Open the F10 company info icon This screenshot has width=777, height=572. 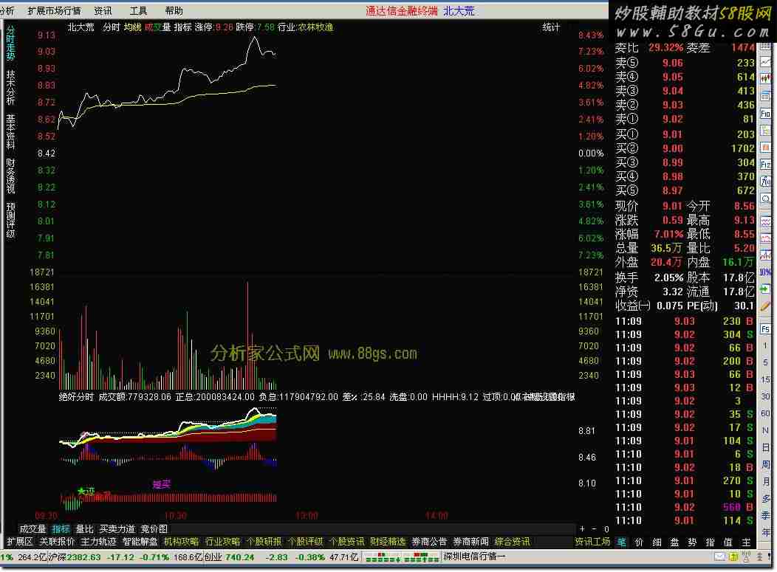click(766, 114)
